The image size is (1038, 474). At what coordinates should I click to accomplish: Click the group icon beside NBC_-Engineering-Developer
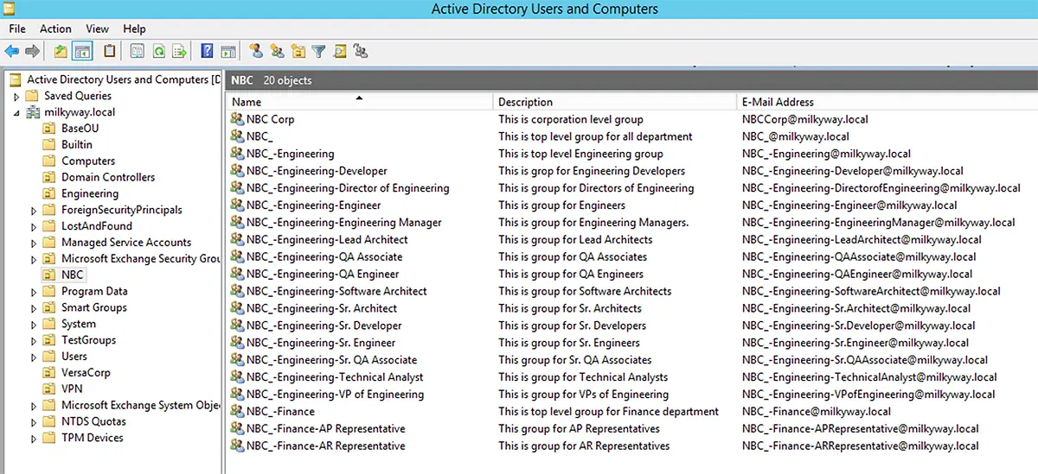pos(237,171)
